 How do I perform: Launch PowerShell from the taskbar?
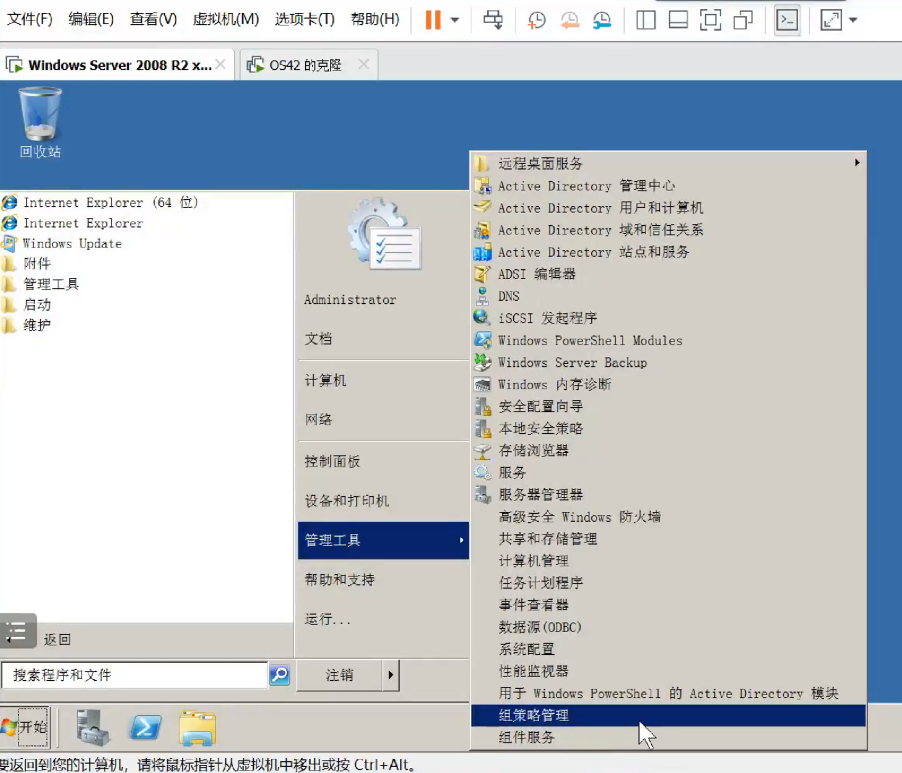click(145, 727)
